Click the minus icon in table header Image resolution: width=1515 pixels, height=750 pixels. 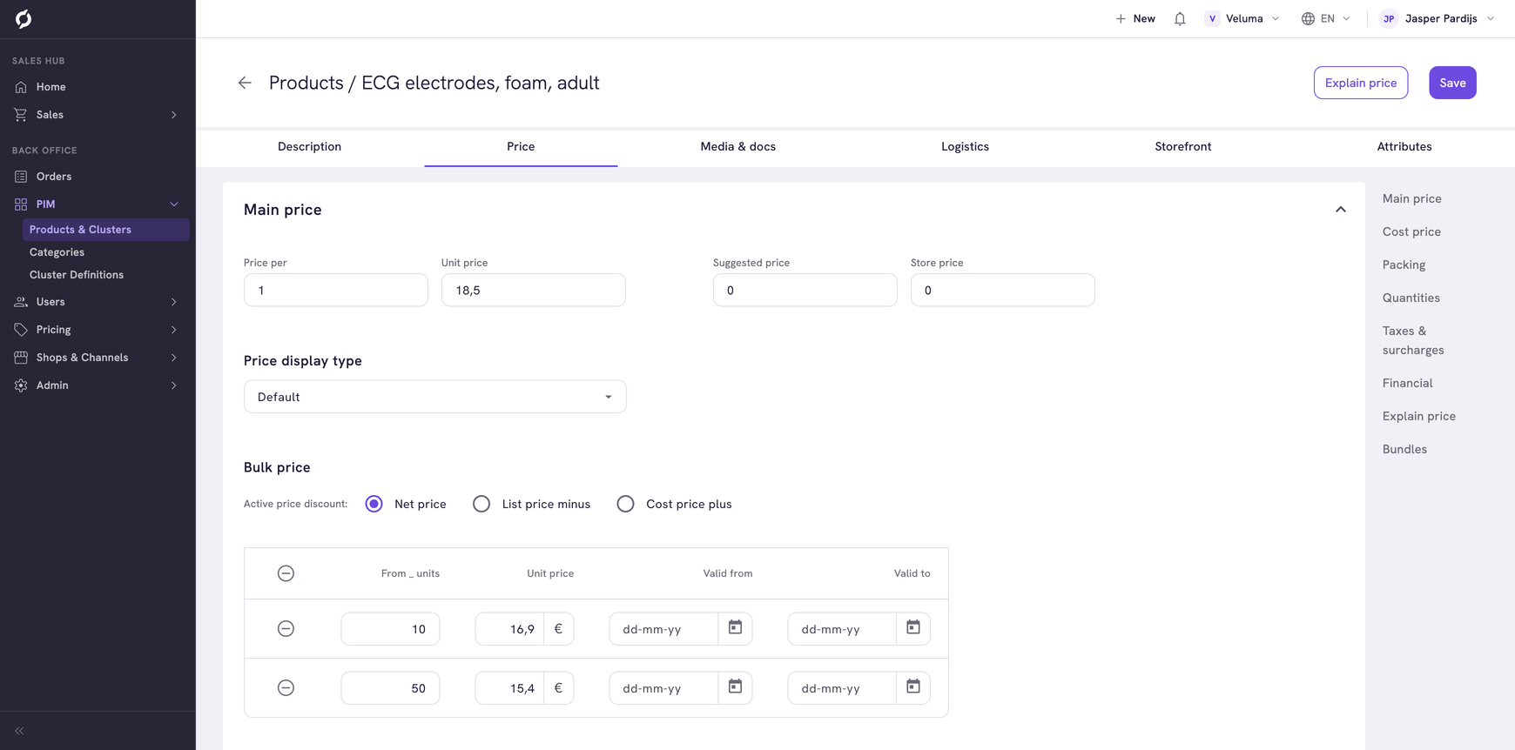pyautogui.click(x=286, y=573)
